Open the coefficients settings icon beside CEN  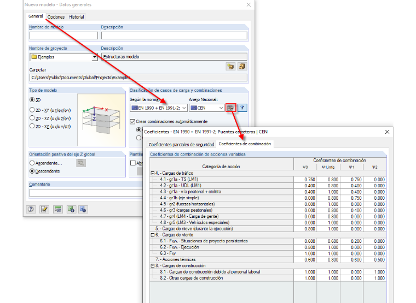click(230, 108)
